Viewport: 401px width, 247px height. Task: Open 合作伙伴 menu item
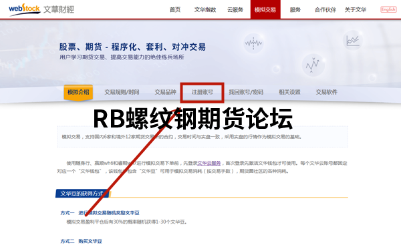pos(325,10)
